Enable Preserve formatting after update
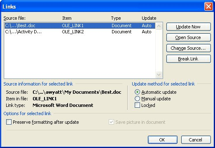The image size is (215, 148). (x=9, y=122)
